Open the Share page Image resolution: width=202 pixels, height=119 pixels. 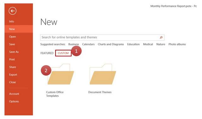(x=19, y=67)
